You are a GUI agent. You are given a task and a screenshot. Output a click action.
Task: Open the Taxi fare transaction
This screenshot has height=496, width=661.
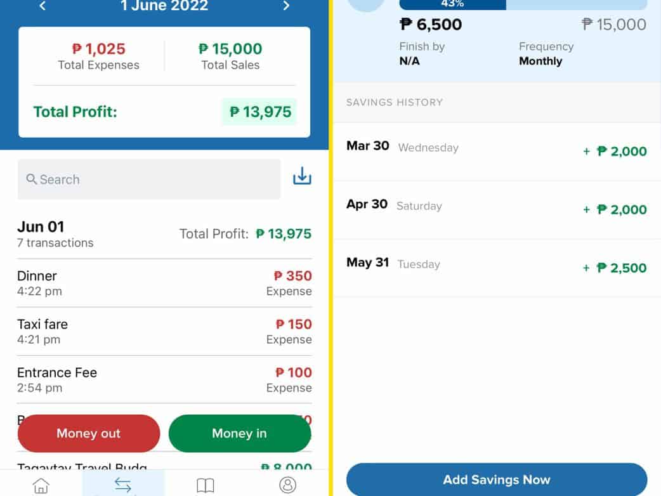click(164, 331)
